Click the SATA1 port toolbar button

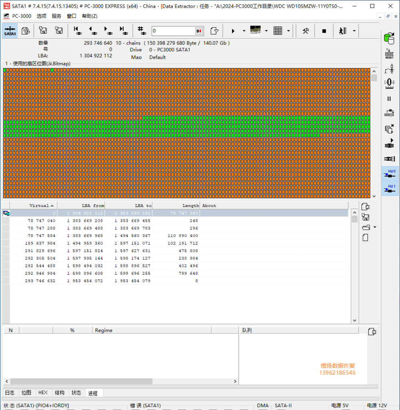click(x=10, y=31)
